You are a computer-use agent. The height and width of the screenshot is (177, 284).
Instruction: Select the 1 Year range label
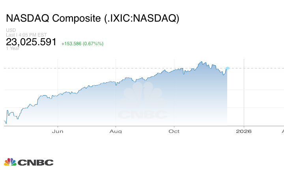12,48
